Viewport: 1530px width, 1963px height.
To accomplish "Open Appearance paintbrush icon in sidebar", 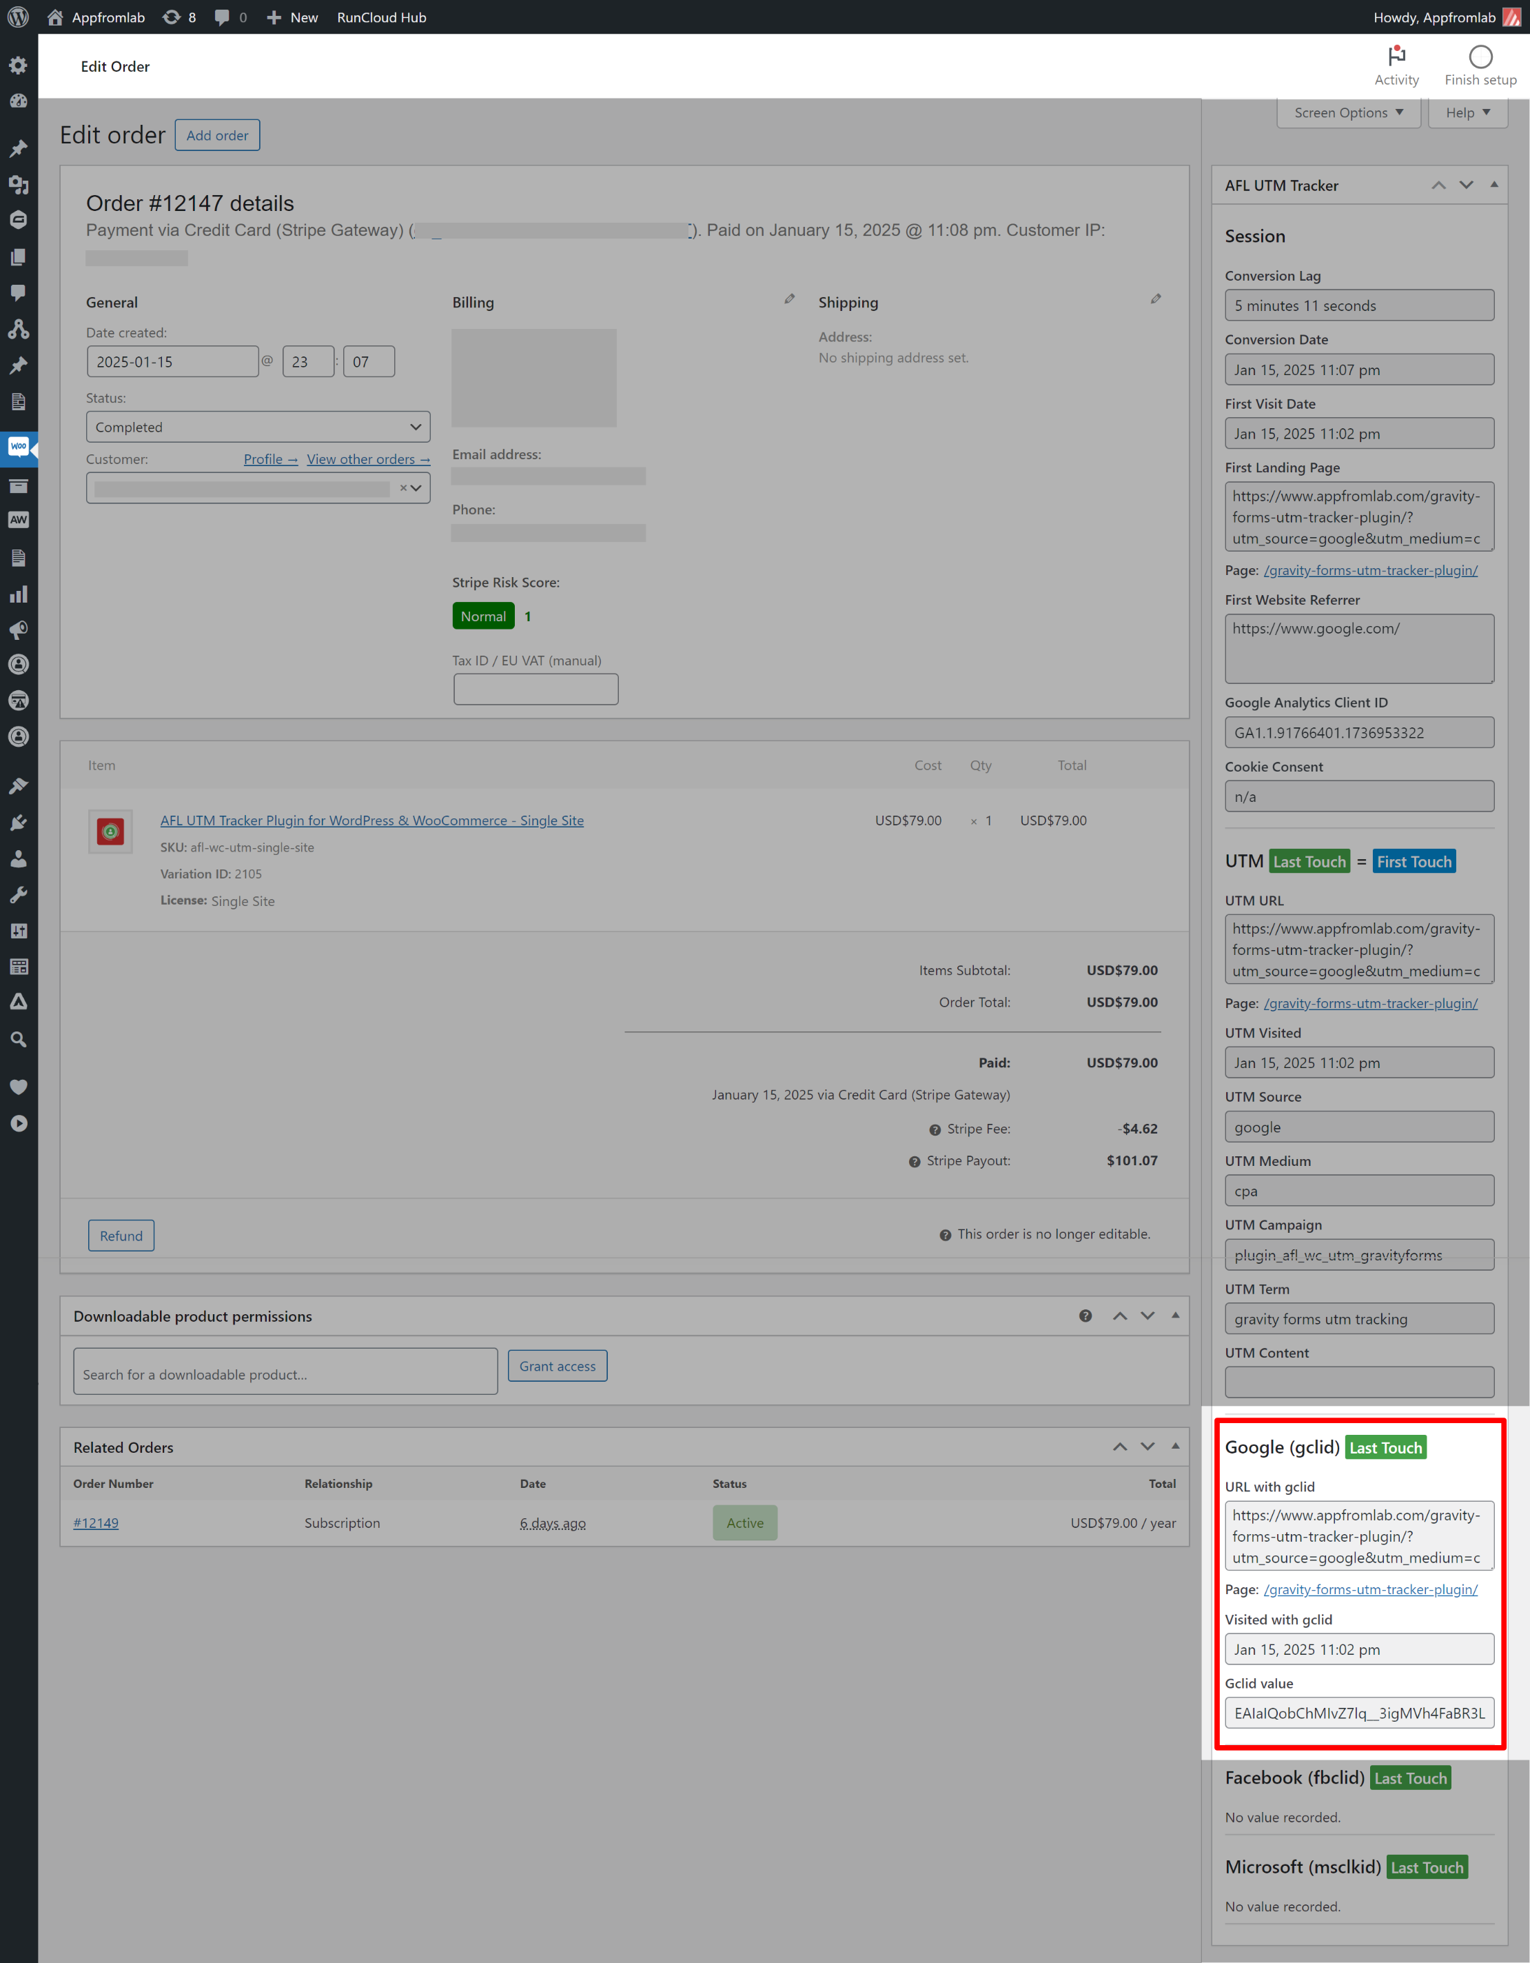I will 18,785.
